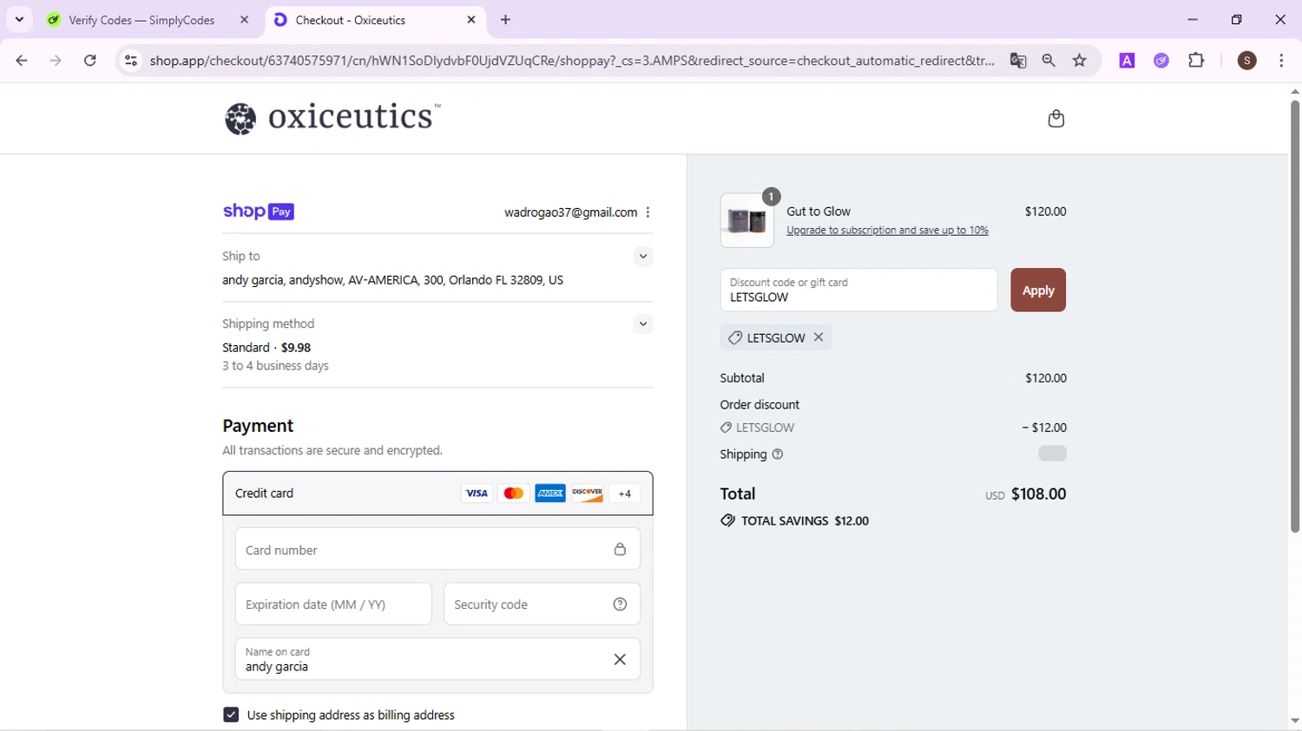Open the purple A extension
The image size is (1302, 731).
point(1127,61)
